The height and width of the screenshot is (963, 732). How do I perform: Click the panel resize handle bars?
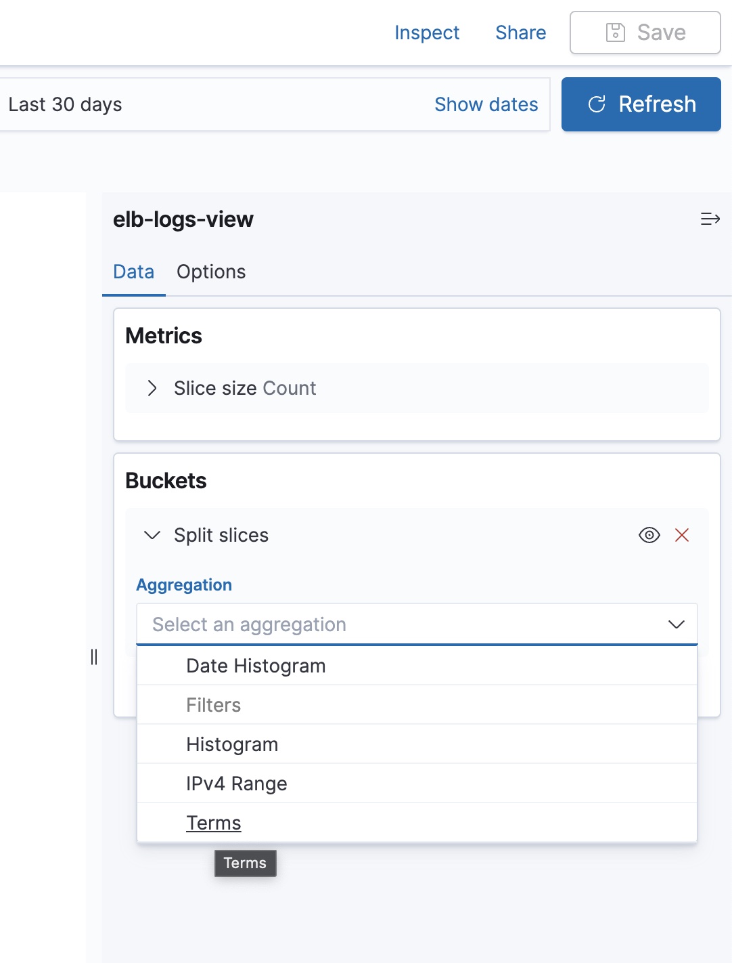coord(94,657)
